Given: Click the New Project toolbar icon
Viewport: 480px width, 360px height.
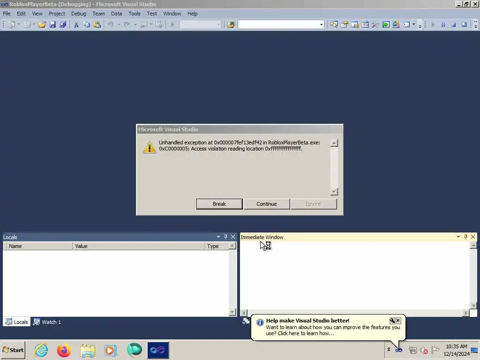Looking at the screenshot, I should pos(11,24).
